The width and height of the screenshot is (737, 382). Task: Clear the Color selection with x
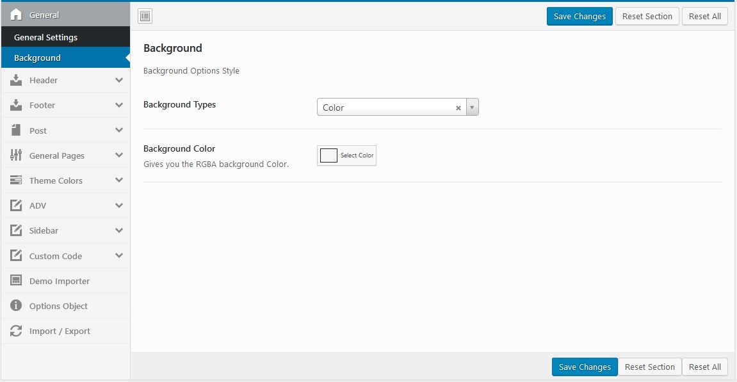pos(458,108)
